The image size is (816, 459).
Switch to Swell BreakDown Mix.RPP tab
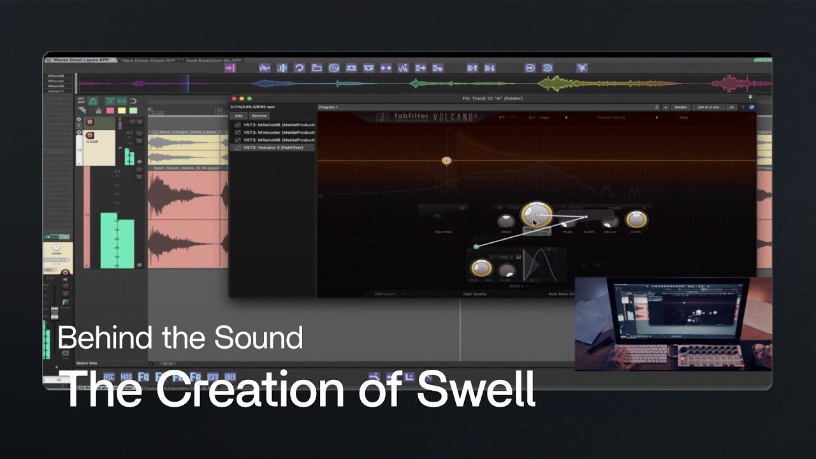pyautogui.click(x=214, y=60)
